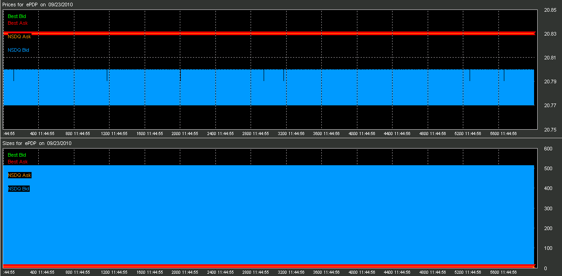
Task: Select 'NSDQ Ask' legend in the Prices chart
Action: (x=19, y=36)
